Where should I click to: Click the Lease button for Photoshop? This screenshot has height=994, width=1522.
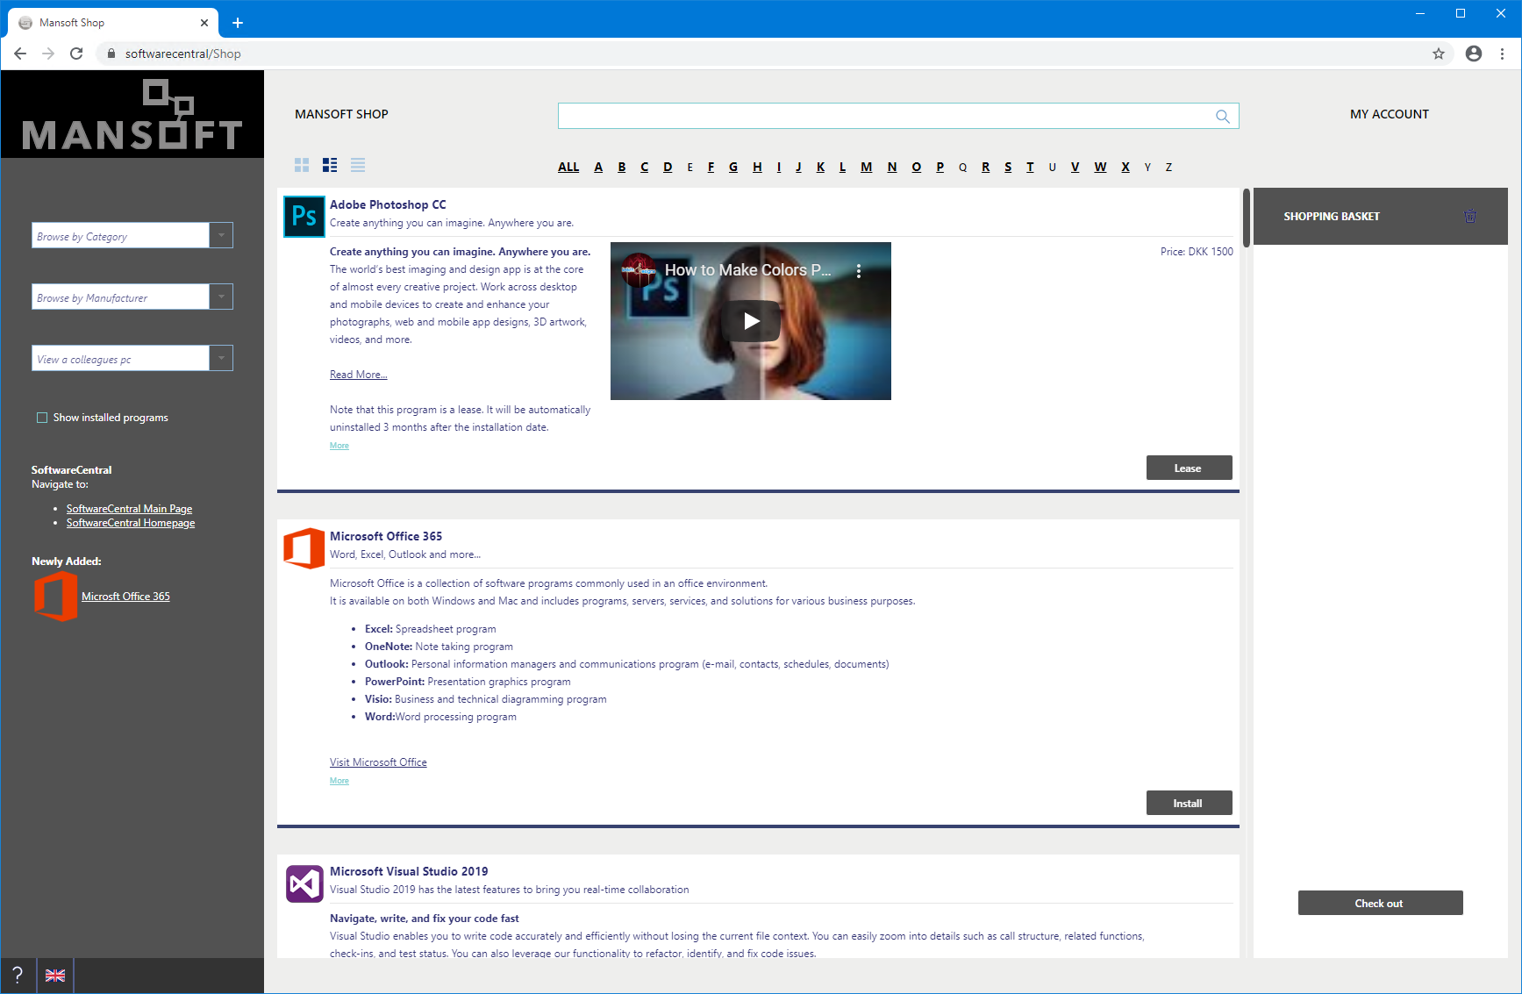[1189, 467]
